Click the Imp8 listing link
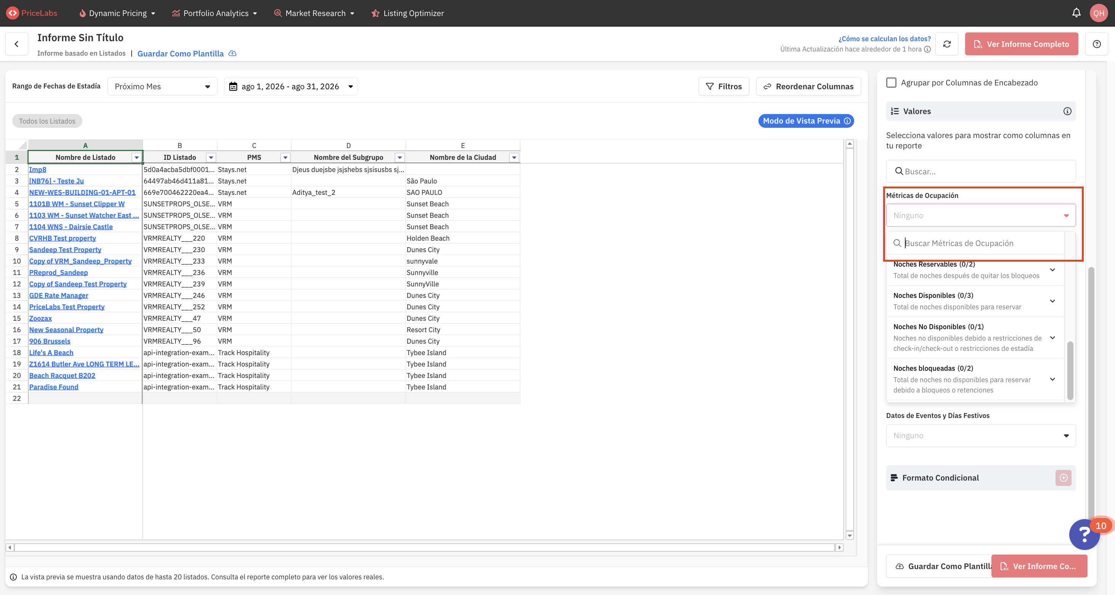Viewport: 1115px width, 595px height. pyautogui.click(x=38, y=169)
